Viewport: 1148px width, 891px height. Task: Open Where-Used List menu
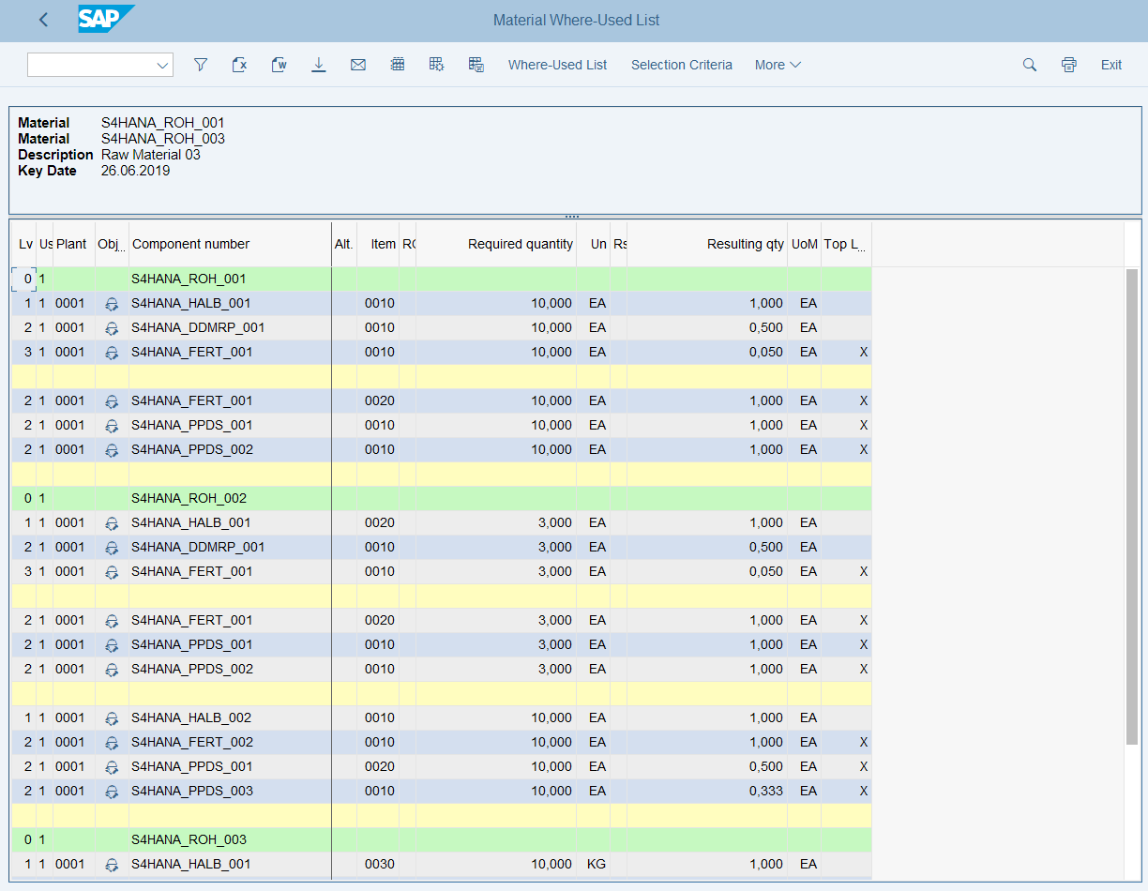click(557, 65)
